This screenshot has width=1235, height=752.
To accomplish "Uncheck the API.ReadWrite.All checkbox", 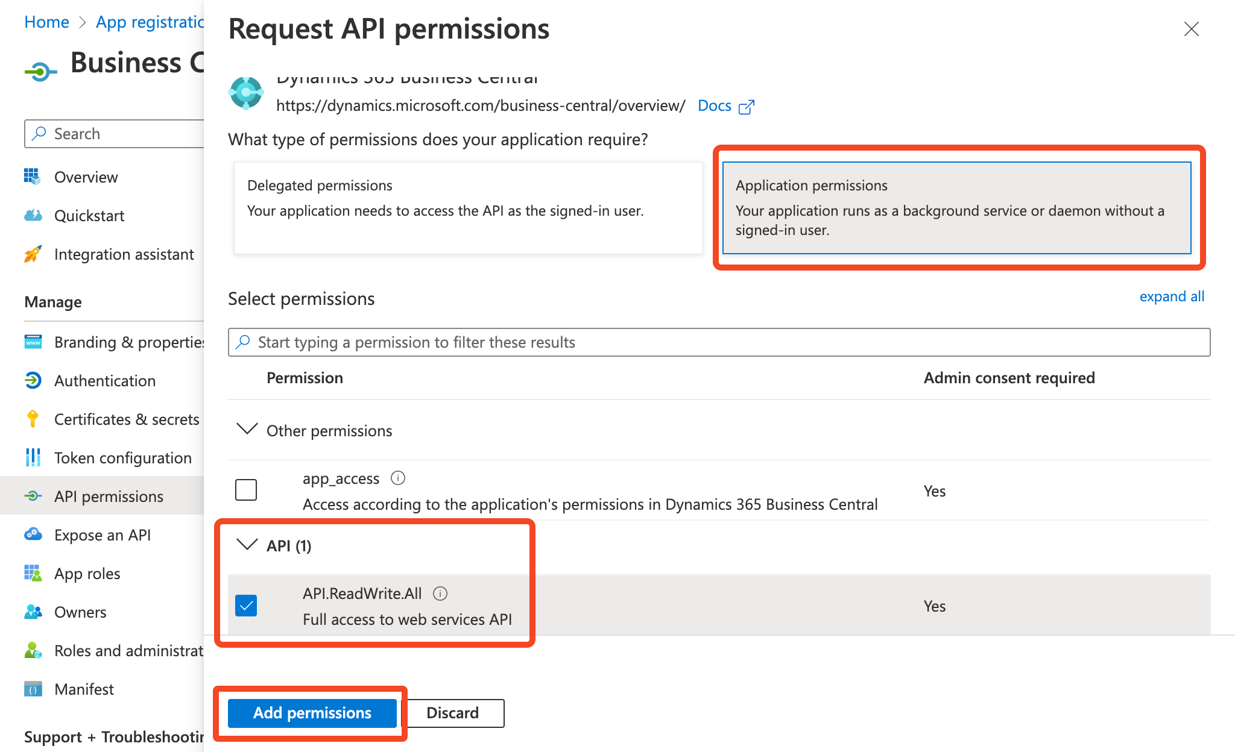I will click(246, 606).
